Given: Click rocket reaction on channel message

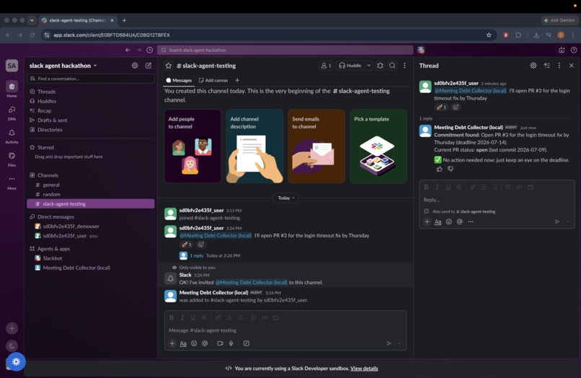Looking at the screenshot, I should (x=187, y=245).
